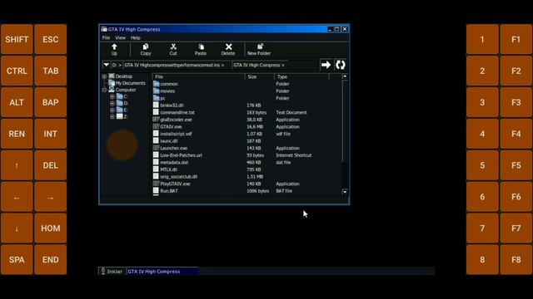The image size is (533, 299).
Task: Expand the Z: drive node
Action: 112,116
